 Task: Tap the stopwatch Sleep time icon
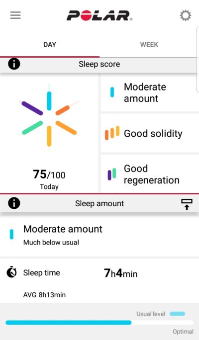tap(12, 272)
